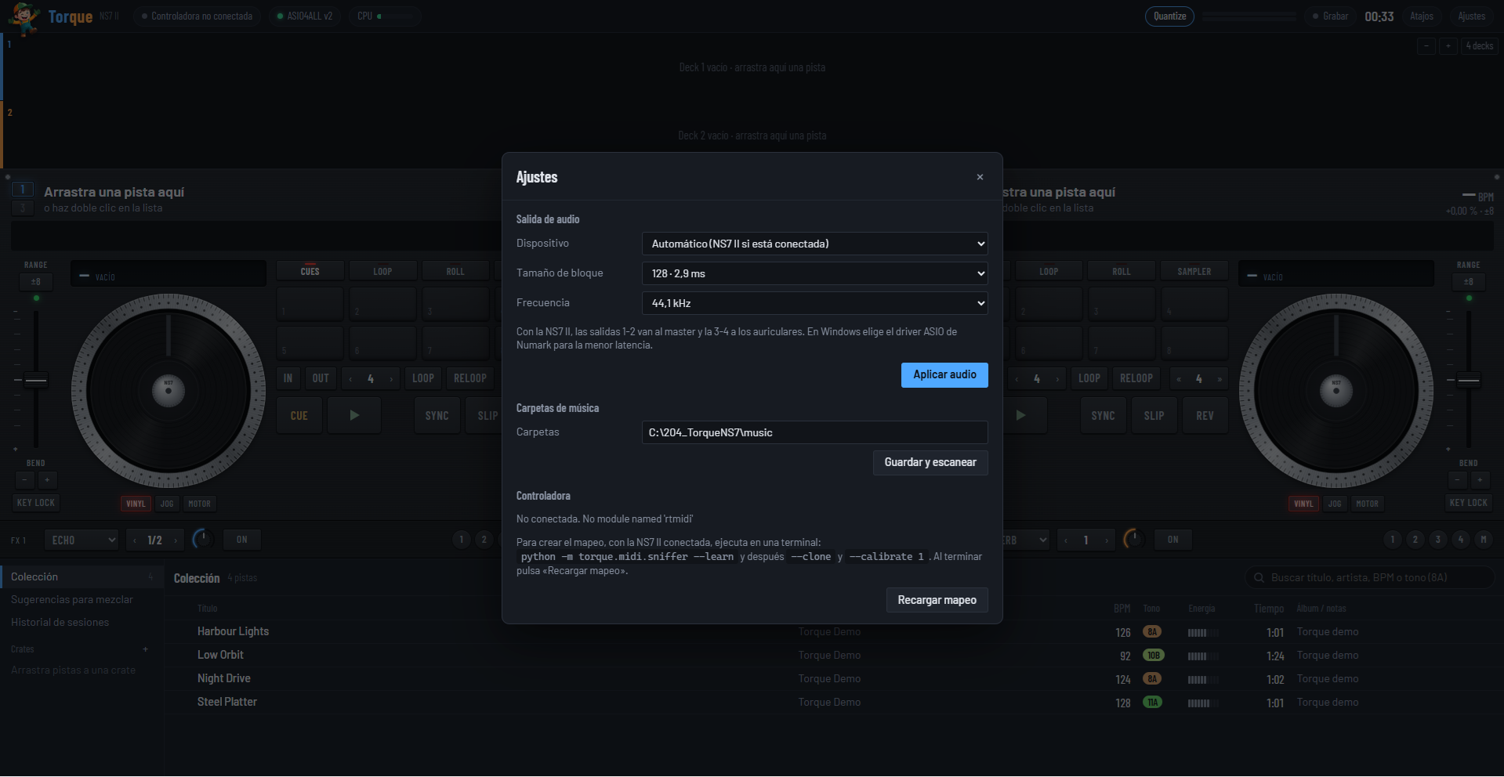1504x777 pixels.
Task: Click the Aplicar audio button
Action: (x=944, y=374)
